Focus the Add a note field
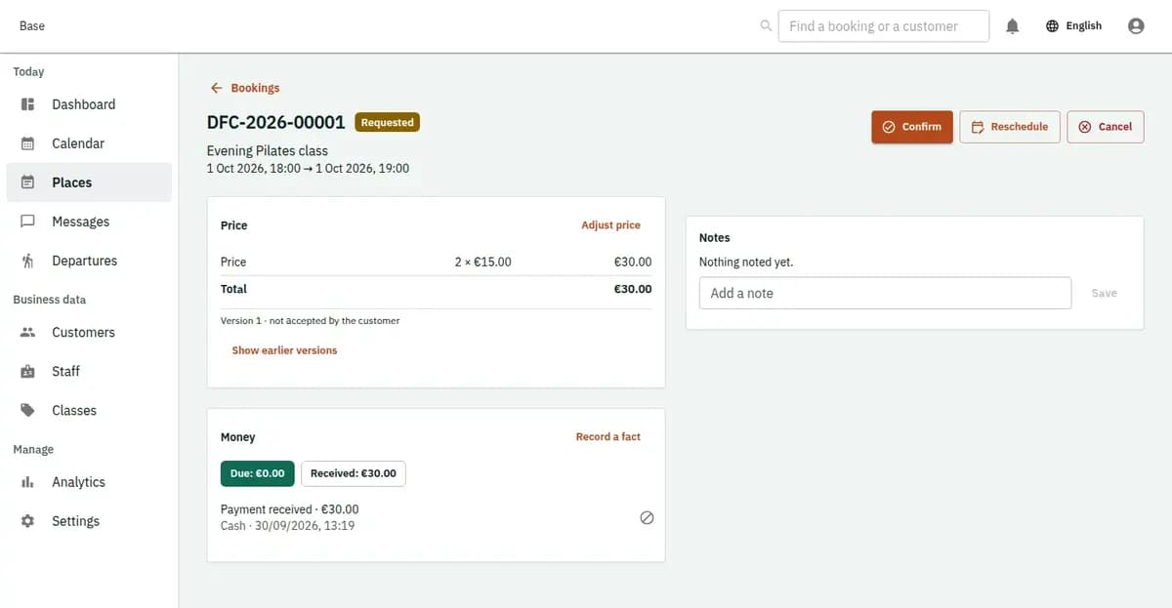 (885, 293)
